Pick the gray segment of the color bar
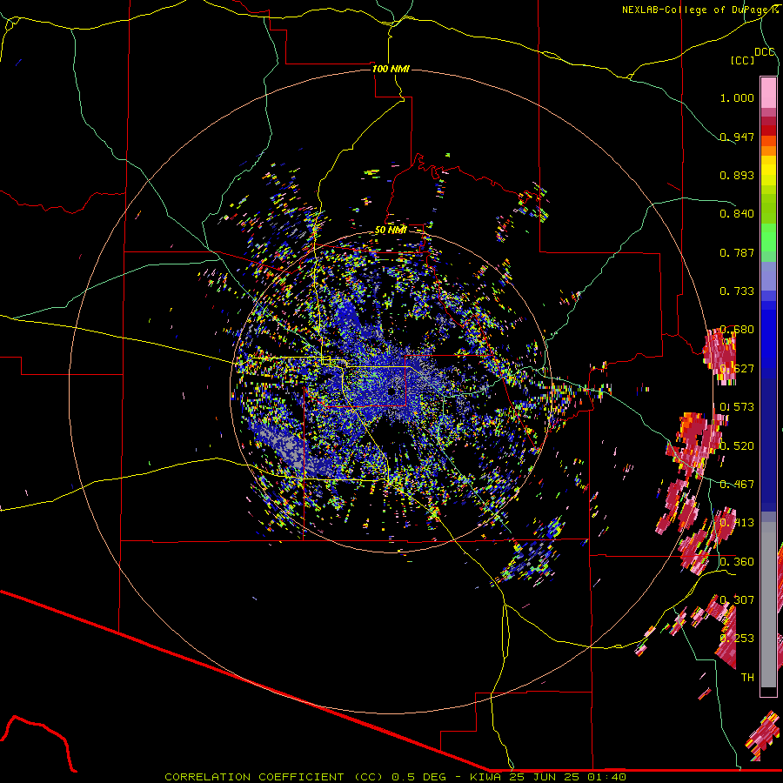 pyautogui.click(x=768, y=605)
